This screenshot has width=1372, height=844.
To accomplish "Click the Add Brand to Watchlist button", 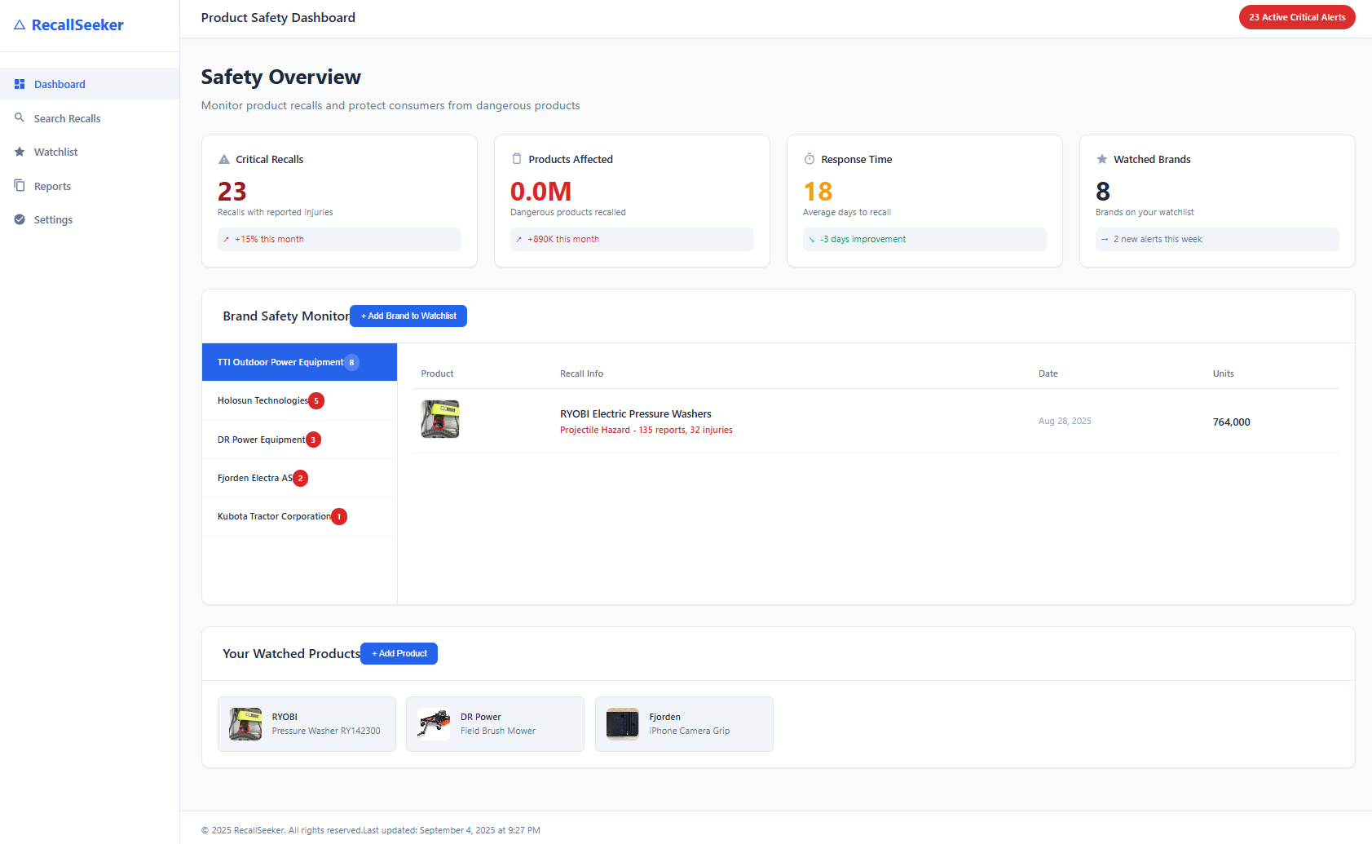I will tap(408, 316).
